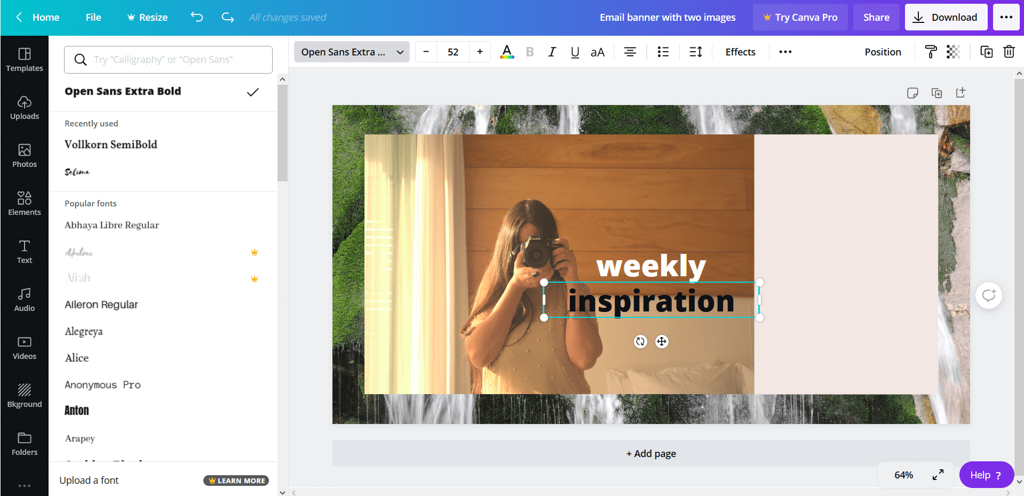Open the Photos panel

(x=24, y=155)
